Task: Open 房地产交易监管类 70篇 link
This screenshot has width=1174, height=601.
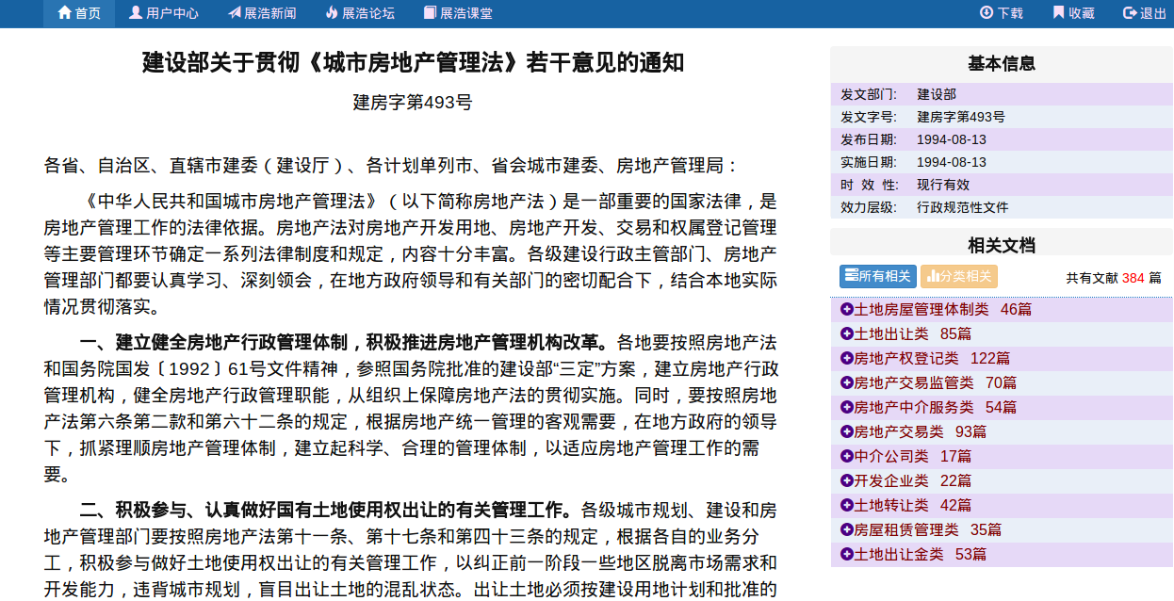Action: (936, 382)
